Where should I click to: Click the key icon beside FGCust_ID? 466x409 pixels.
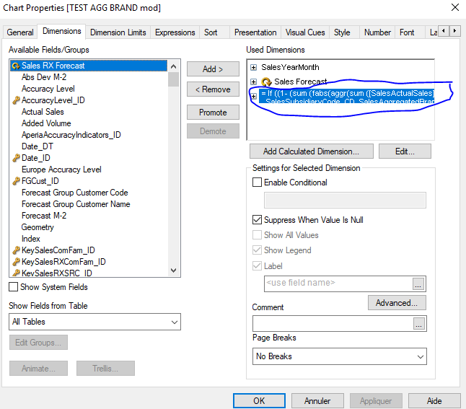click(16, 181)
